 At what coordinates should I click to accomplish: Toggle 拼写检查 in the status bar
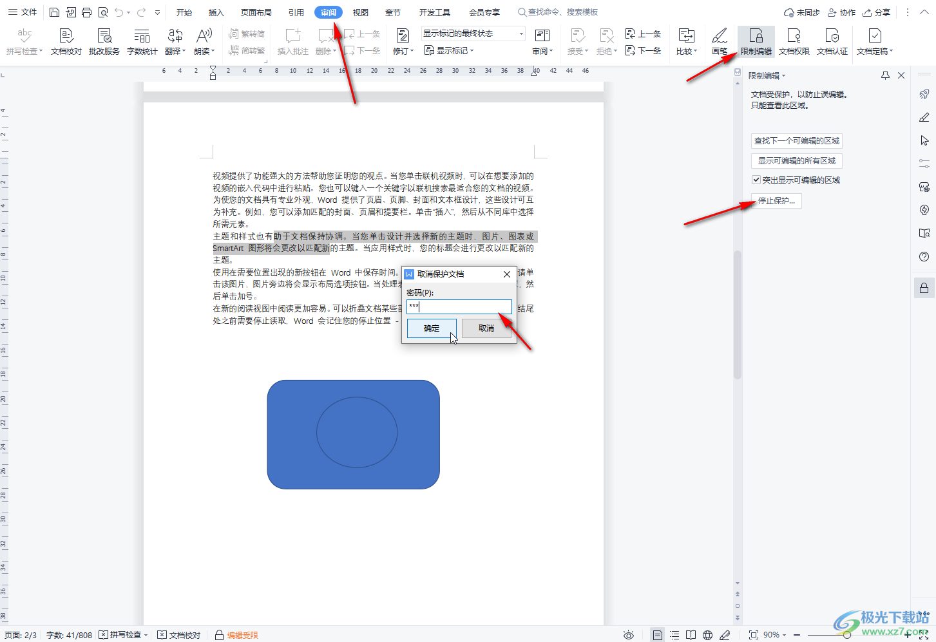tap(123, 635)
